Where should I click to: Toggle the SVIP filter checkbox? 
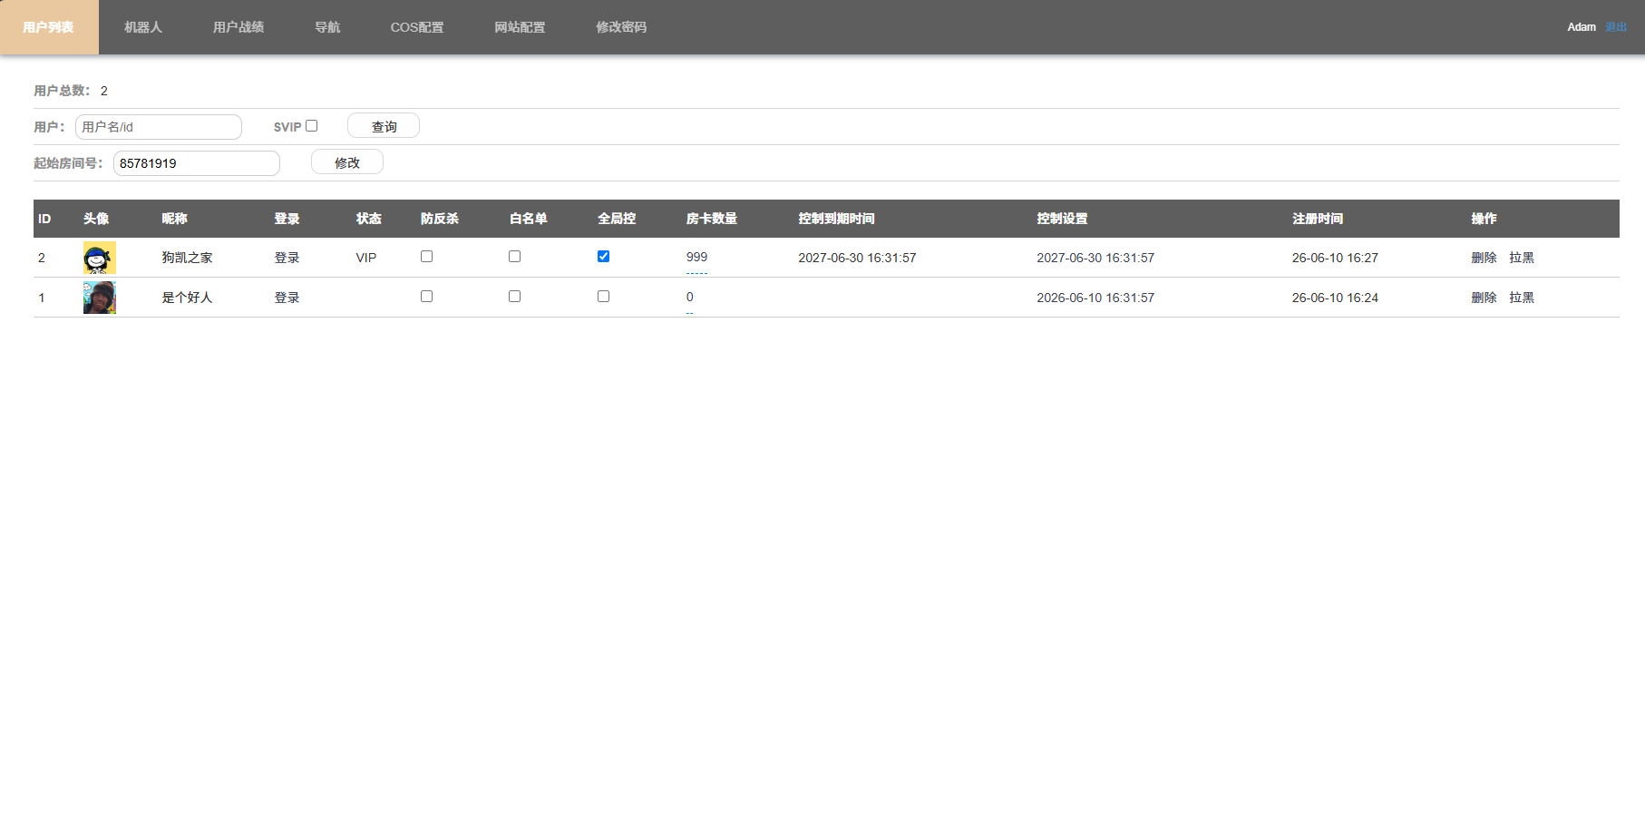pyautogui.click(x=312, y=126)
